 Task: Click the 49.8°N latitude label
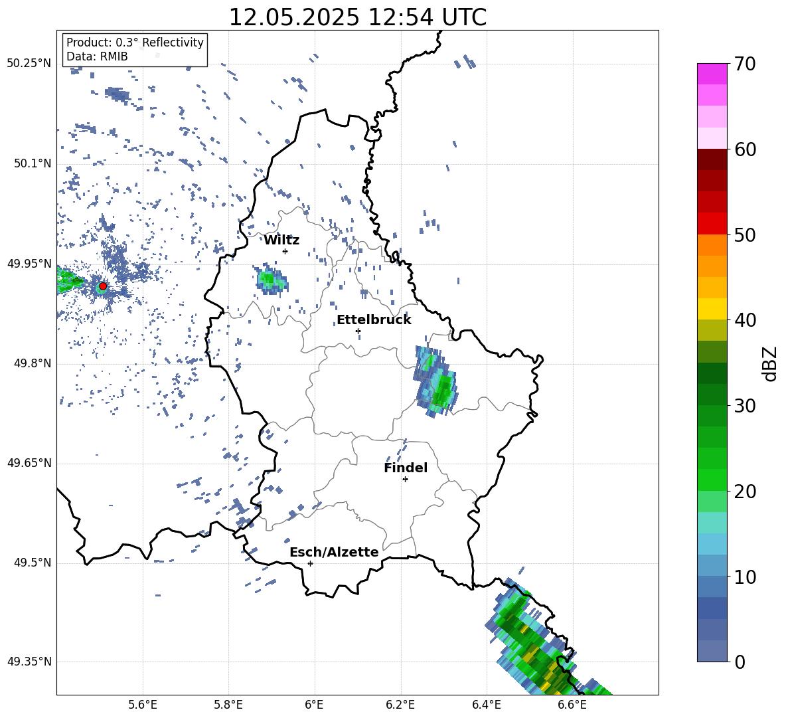click(33, 363)
